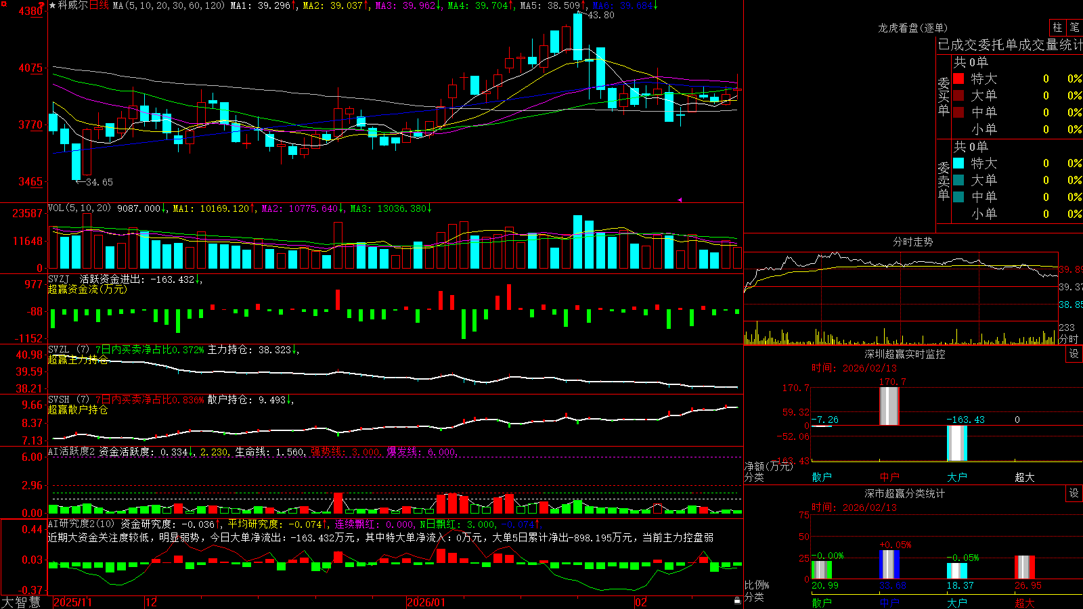This screenshot has width=1083, height=609.
Task: Click the red 超大 26.95 bar
Action: tap(1025, 567)
